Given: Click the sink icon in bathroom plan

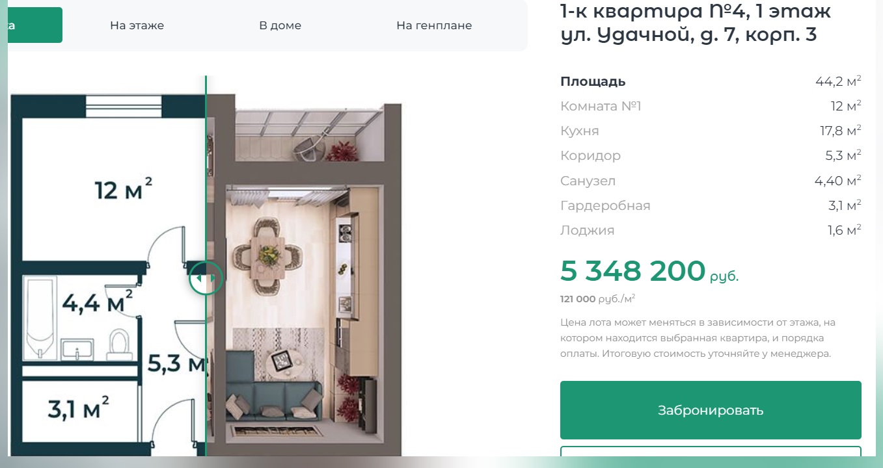Looking at the screenshot, I should [x=77, y=349].
